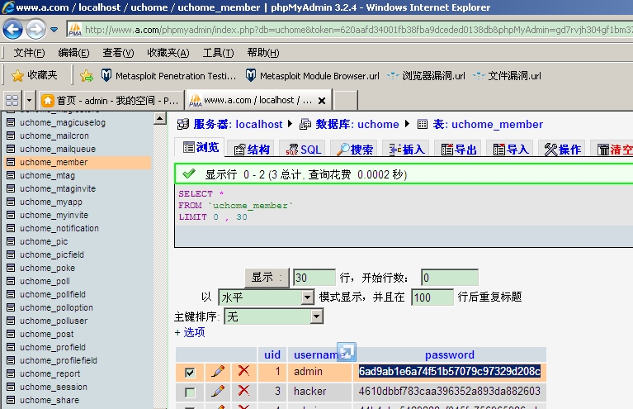Click table icon beside uchome_poll
633x409 pixels.
pyautogui.click(x=11, y=281)
